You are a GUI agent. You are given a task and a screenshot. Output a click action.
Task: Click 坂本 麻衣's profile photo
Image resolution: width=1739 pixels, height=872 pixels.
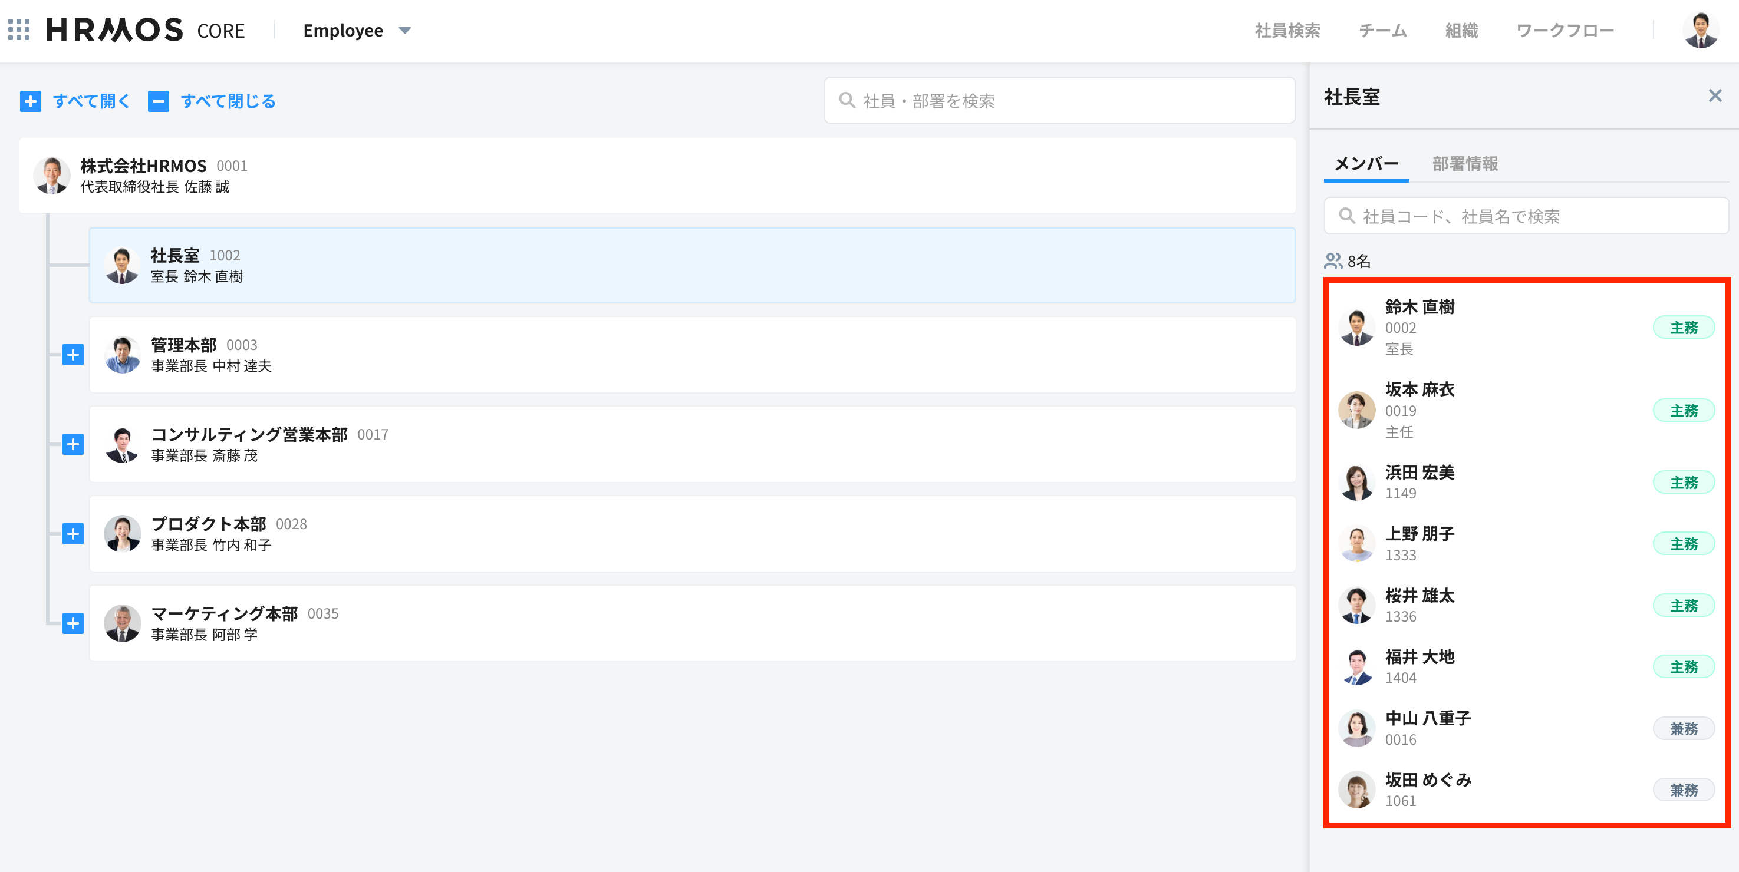click(1356, 410)
